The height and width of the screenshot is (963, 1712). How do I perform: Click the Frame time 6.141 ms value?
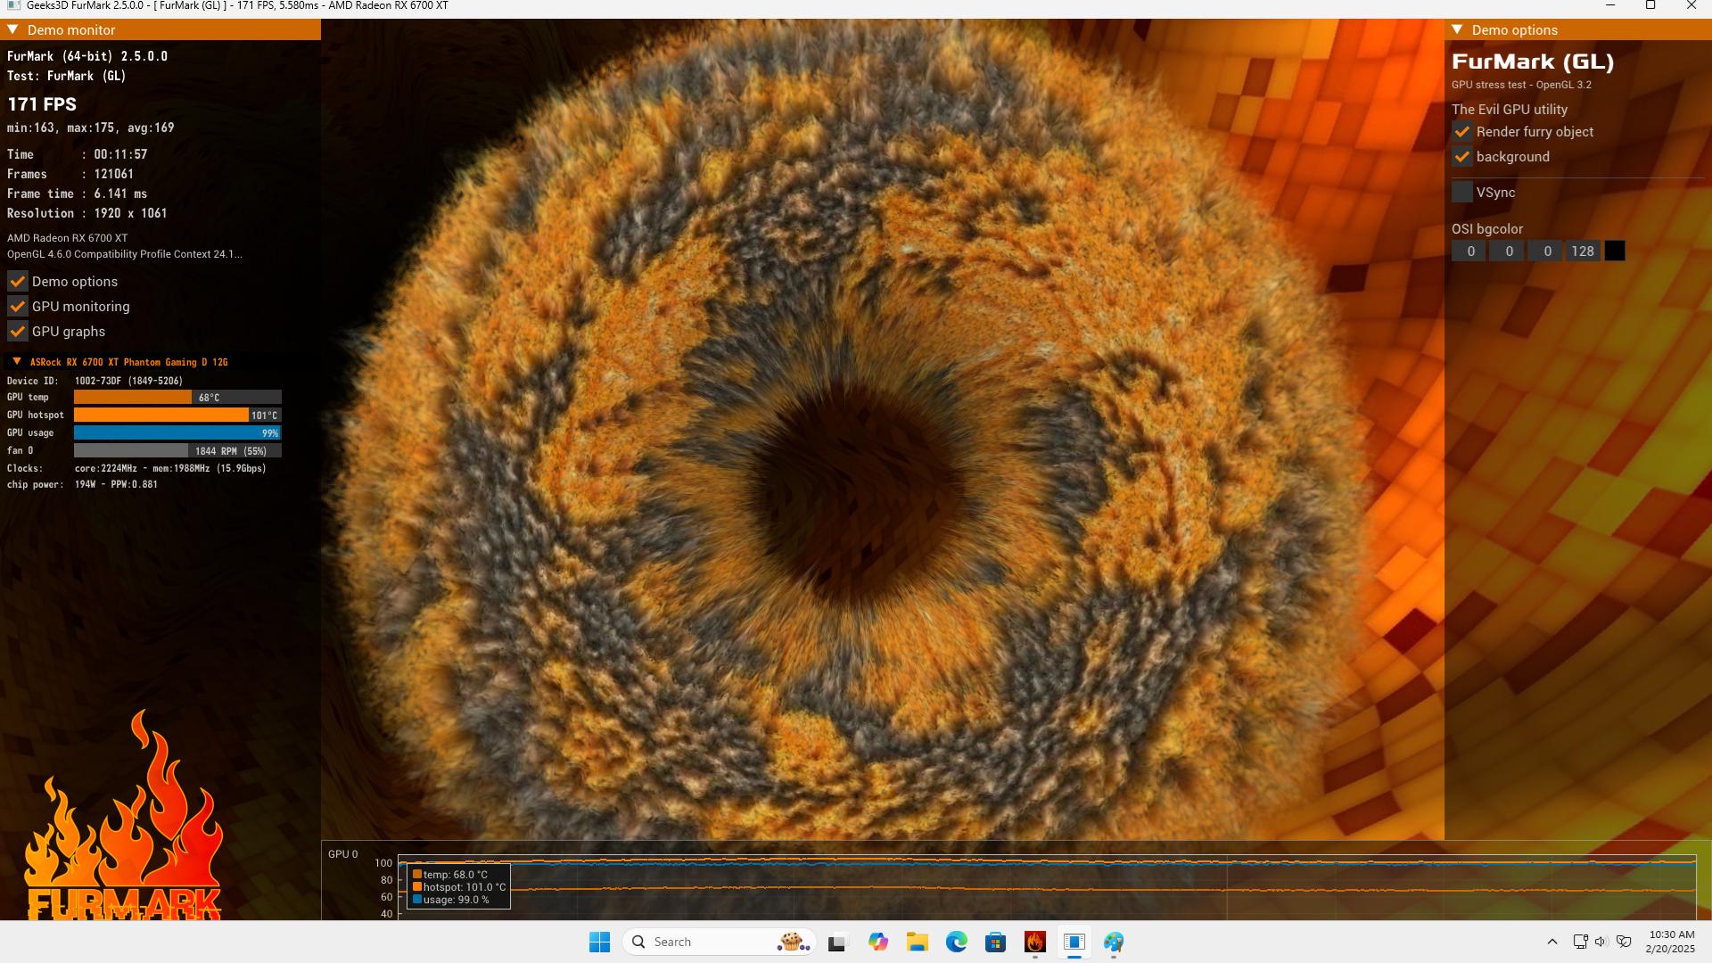click(120, 193)
